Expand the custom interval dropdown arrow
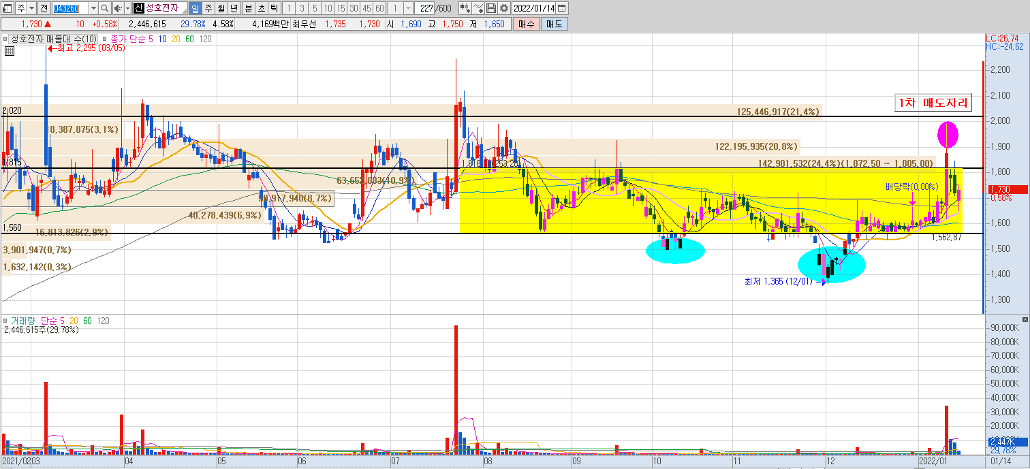Viewport: 1030px width, 469px height. coord(409,8)
